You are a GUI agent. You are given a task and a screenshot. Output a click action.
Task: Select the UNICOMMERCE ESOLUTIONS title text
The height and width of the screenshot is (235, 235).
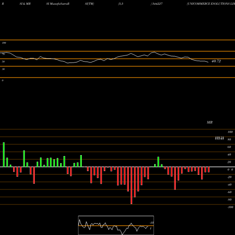[x=211, y=4]
